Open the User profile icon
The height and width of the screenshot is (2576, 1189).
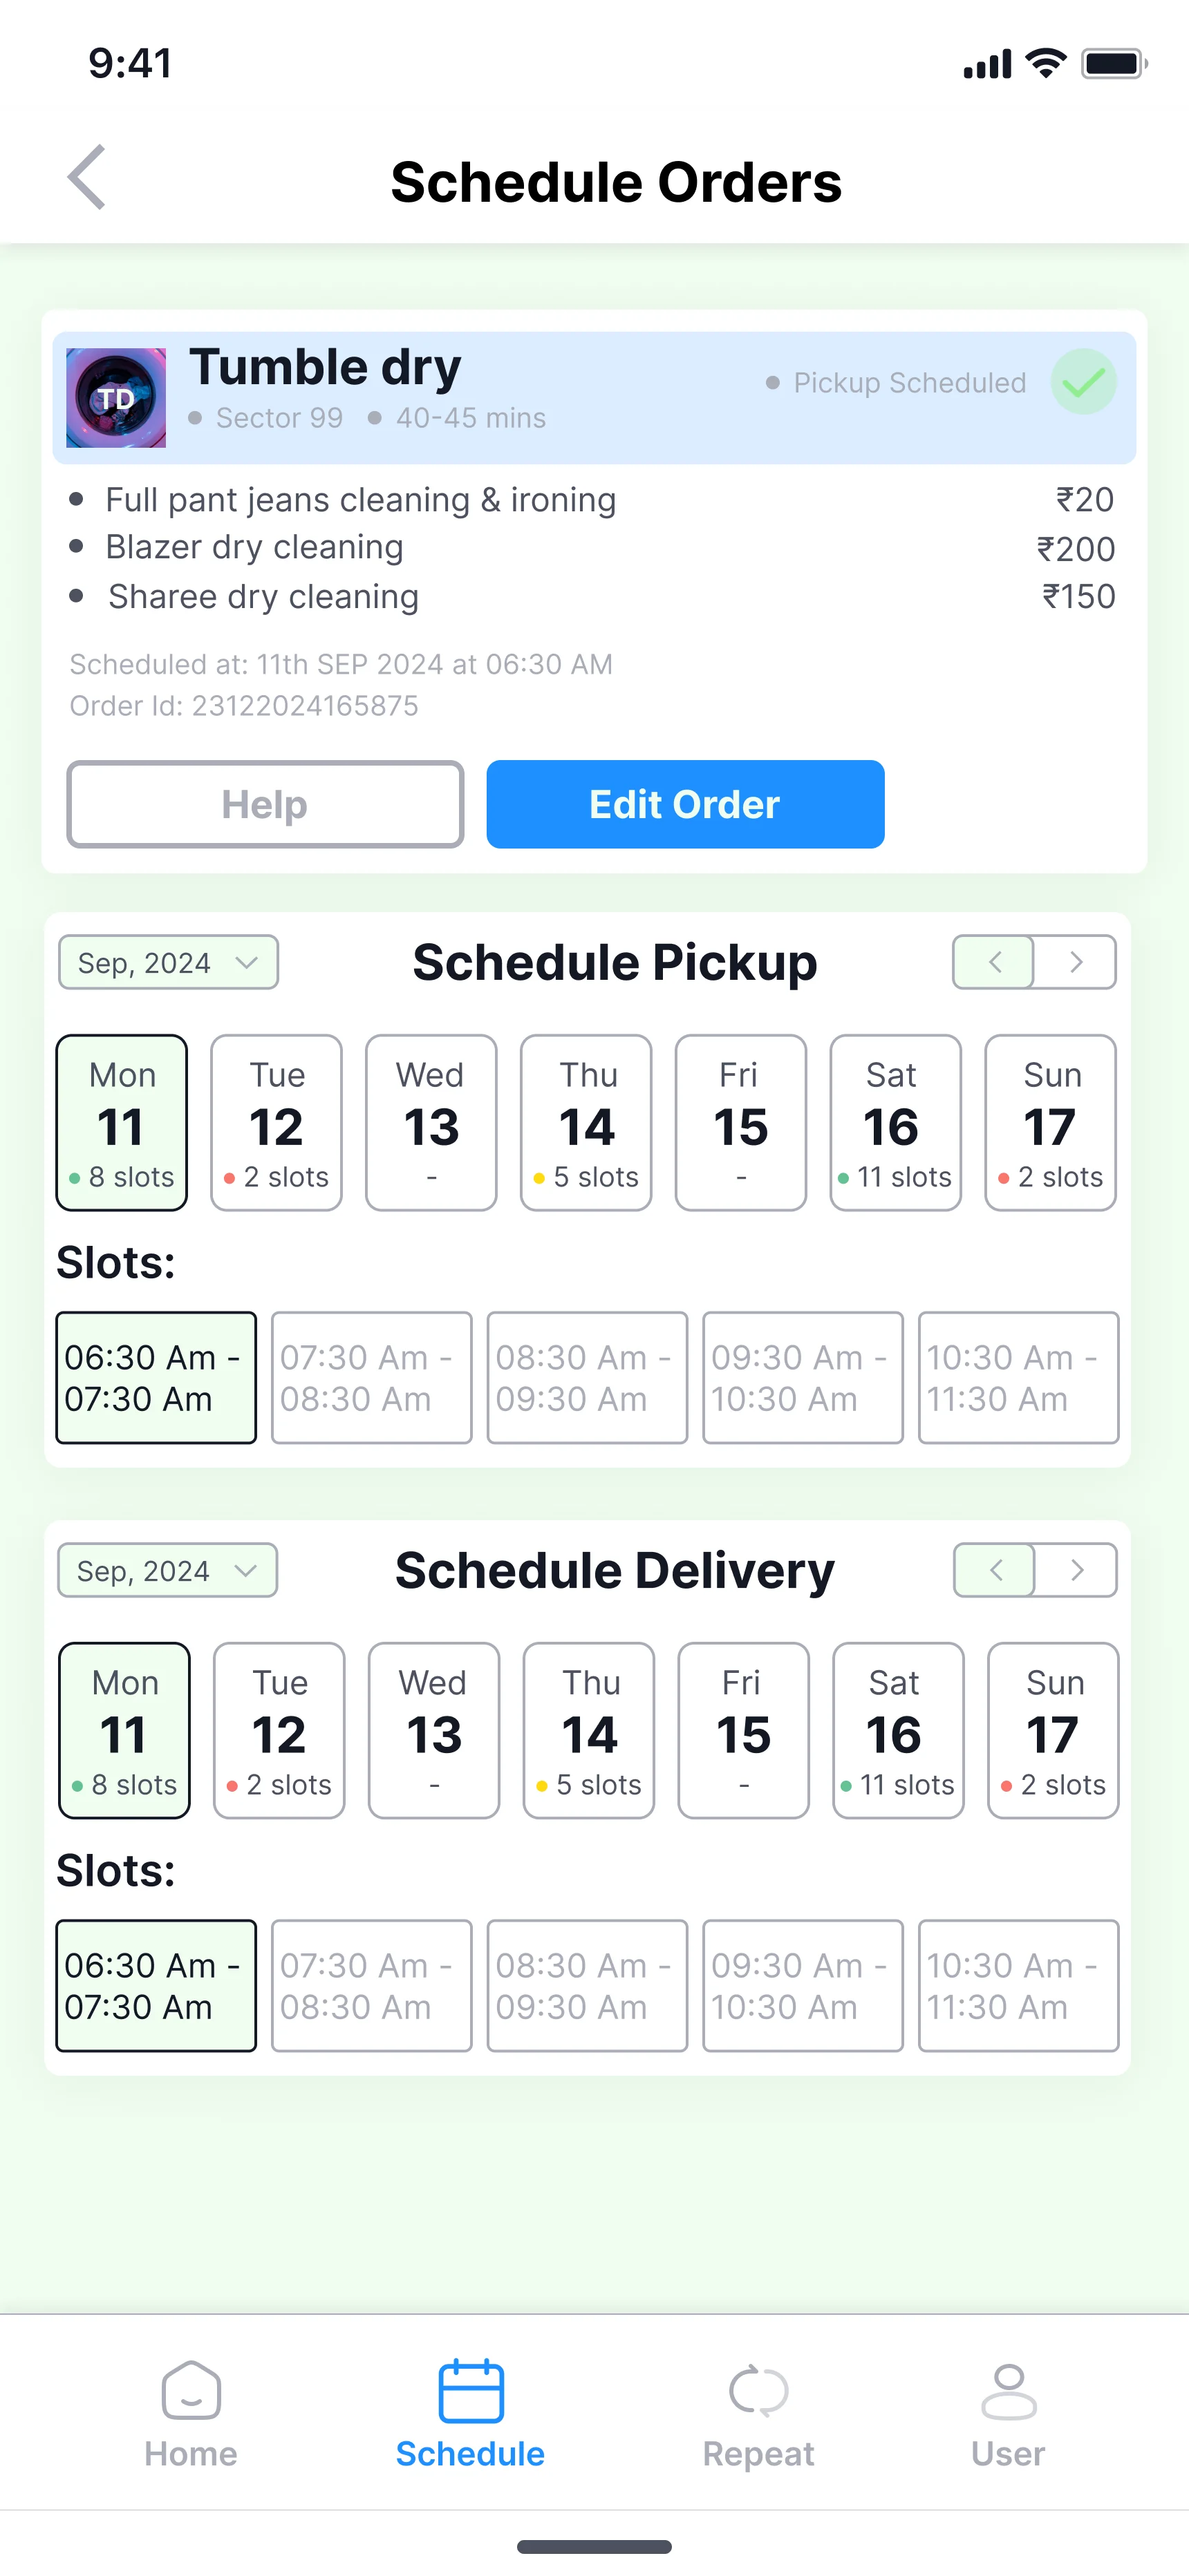[1008, 2390]
